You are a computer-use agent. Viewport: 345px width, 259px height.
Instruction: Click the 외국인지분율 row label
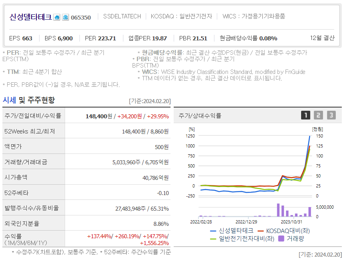pos(22,223)
